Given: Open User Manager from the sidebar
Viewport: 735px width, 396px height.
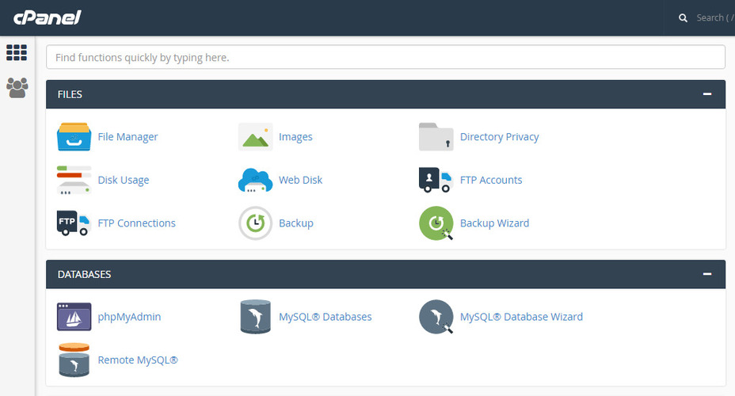Looking at the screenshot, I should click(17, 87).
